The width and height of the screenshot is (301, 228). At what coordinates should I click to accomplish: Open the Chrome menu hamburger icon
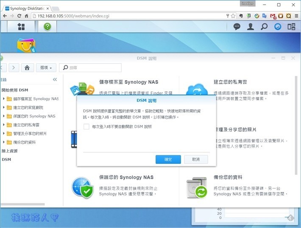tap(297, 16)
